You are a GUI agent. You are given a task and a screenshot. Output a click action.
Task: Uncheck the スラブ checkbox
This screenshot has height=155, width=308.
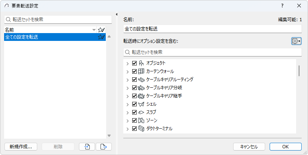point(134,112)
